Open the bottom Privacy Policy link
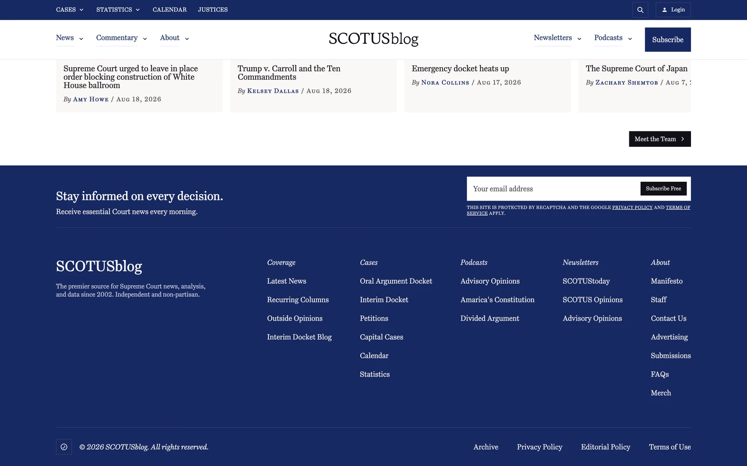Image resolution: width=747 pixels, height=466 pixels. pos(539,447)
